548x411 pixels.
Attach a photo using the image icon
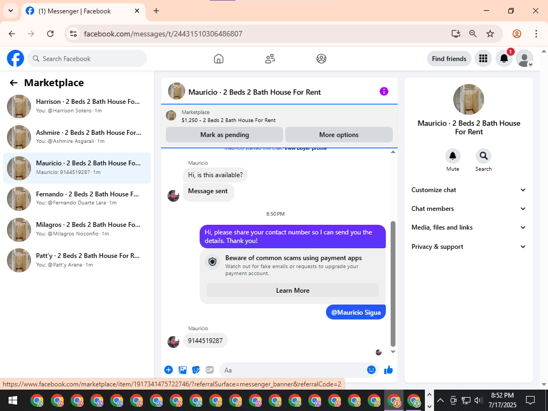[182, 370]
